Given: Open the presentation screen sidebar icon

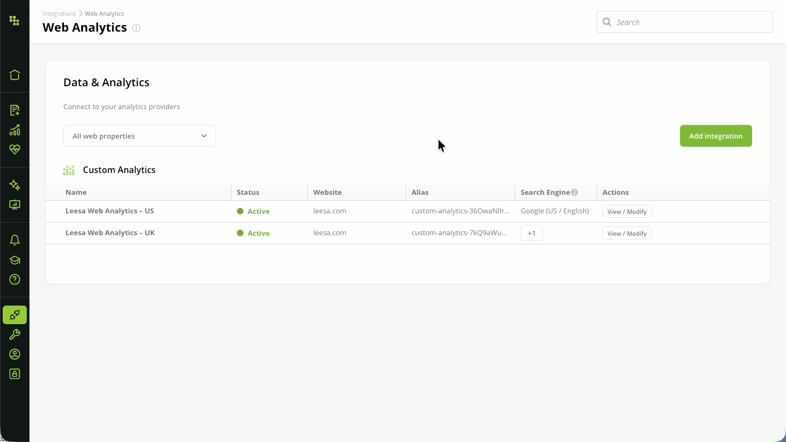Looking at the screenshot, I should coord(15,205).
